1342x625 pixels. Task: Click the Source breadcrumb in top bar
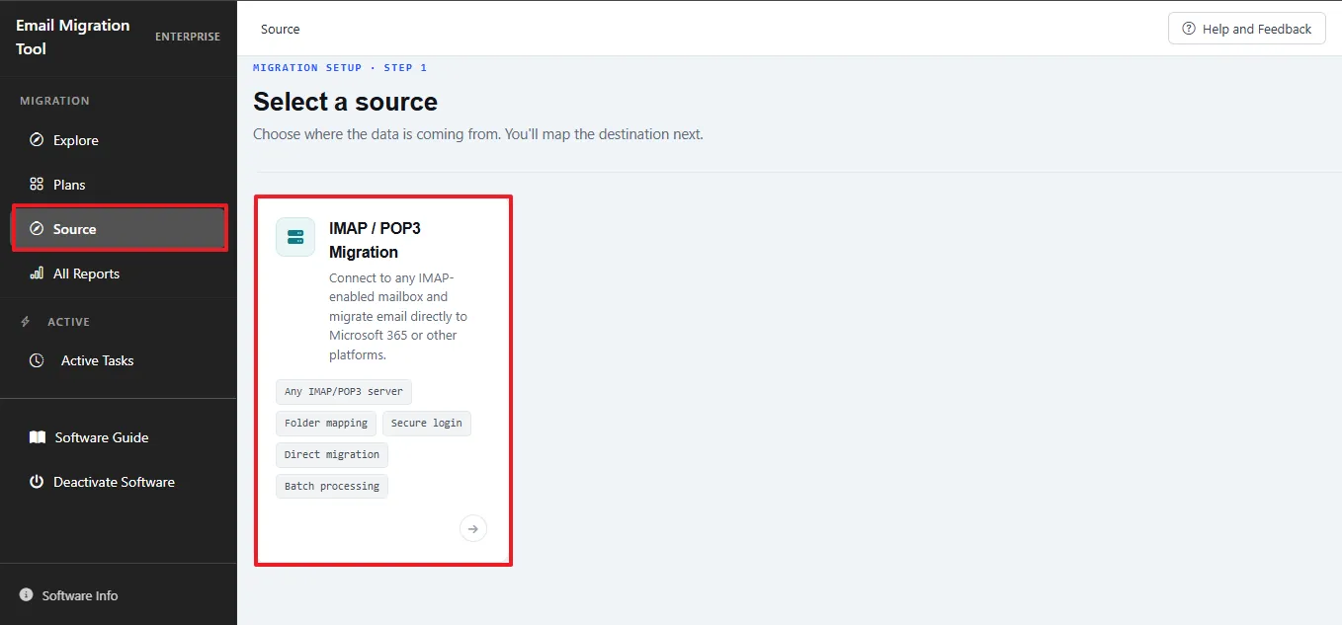coord(281,29)
